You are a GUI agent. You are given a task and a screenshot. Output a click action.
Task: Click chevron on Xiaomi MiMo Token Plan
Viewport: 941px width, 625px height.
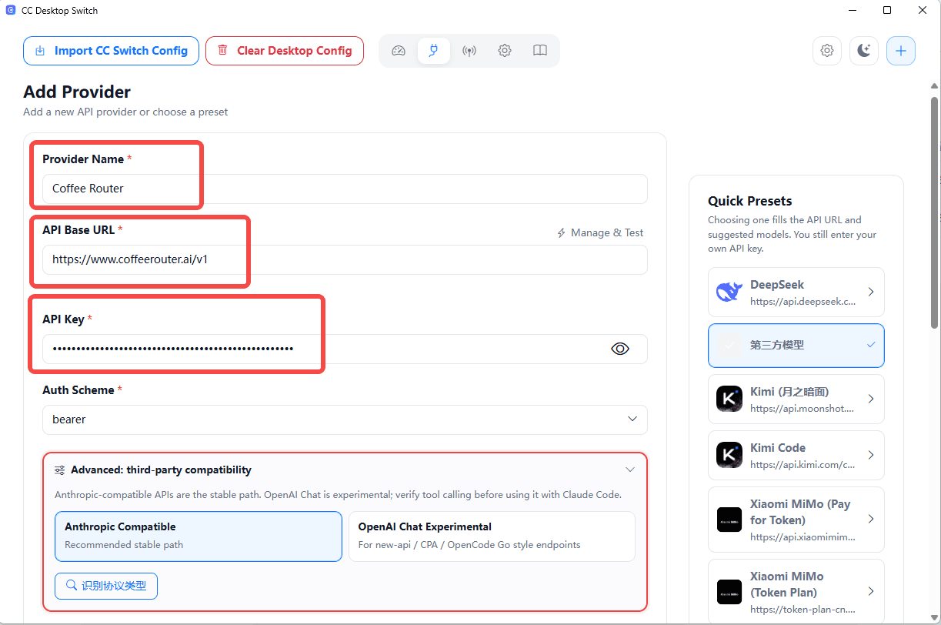(x=871, y=591)
